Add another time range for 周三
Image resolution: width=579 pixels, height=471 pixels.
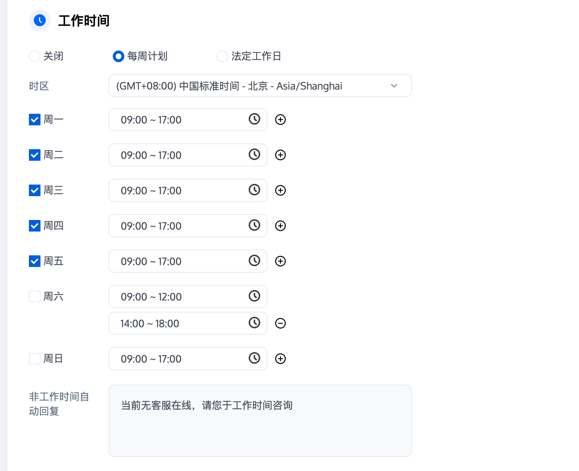[280, 190]
